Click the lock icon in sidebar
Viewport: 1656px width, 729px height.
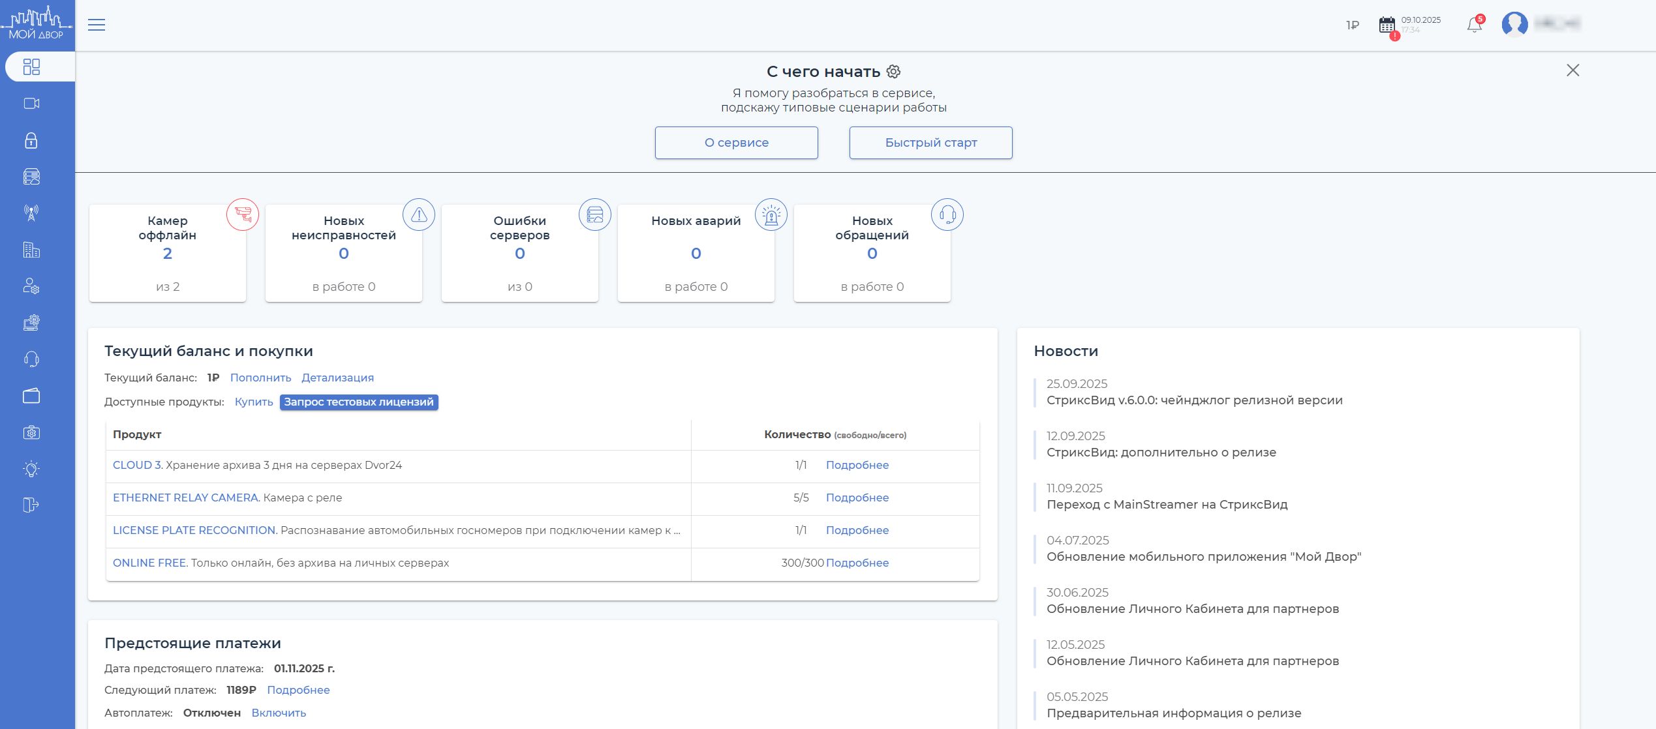coord(31,140)
